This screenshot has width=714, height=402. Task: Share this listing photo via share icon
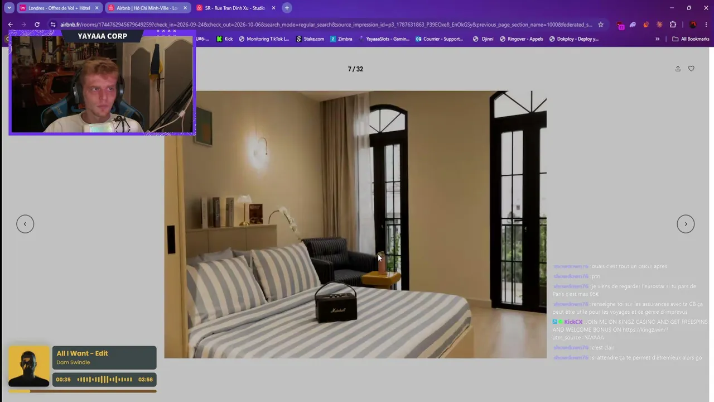point(678,69)
